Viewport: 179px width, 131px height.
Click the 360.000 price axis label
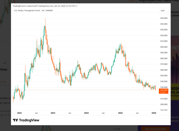(x=164, y=70)
